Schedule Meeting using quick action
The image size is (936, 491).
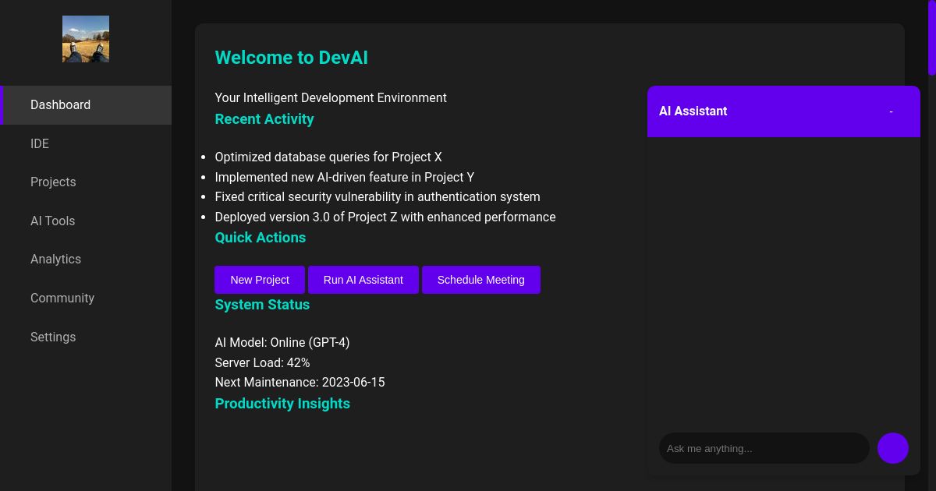coord(480,280)
